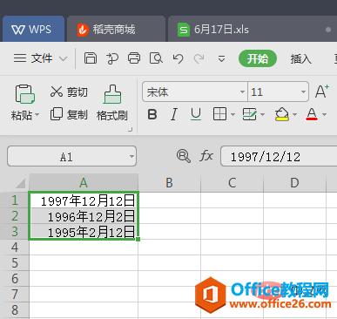Expand the font name dropdown arrow
Image resolution: width=337 pixels, height=319 pixels.
point(242,92)
